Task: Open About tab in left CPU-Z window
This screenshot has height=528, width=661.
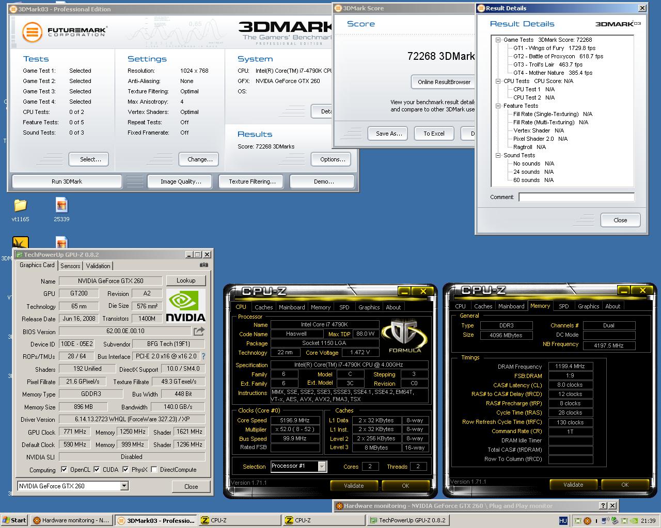Action: pos(394,307)
